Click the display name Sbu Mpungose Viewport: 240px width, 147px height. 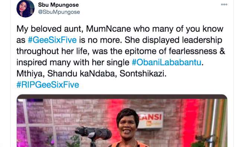58,5
